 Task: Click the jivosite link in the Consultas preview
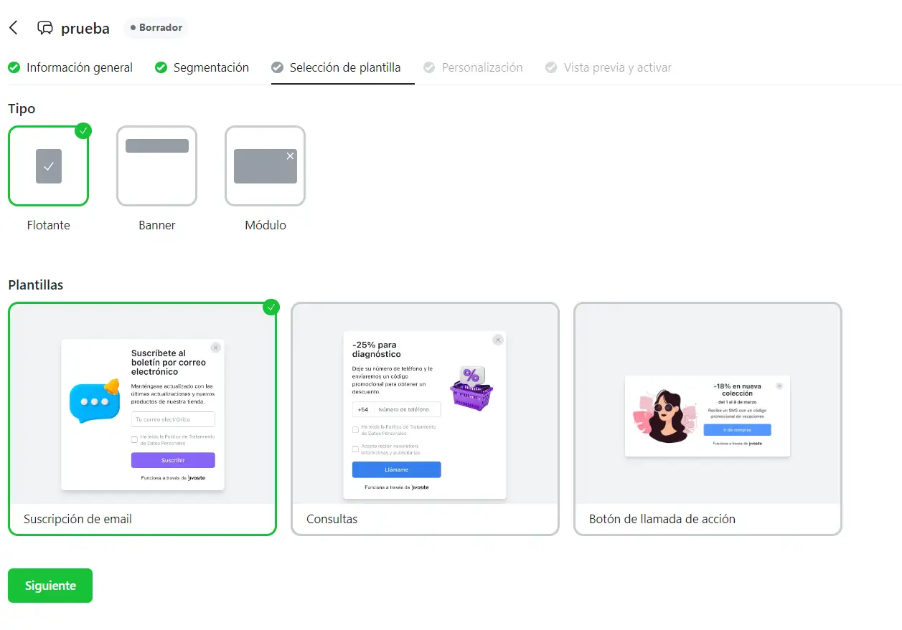tap(421, 487)
